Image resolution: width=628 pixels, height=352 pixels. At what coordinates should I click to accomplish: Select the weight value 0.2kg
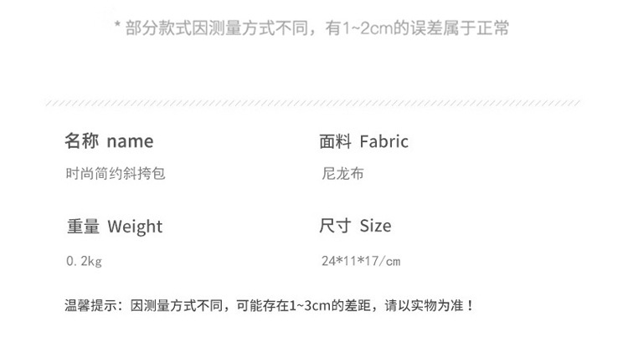84,261
